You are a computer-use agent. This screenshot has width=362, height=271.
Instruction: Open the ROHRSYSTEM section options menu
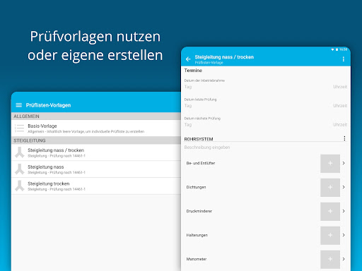(344, 138)
